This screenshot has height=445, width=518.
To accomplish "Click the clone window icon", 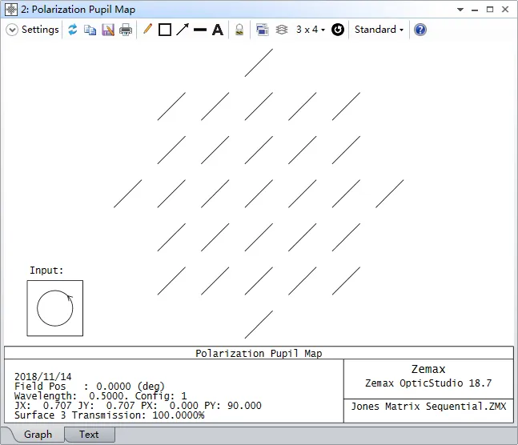I will (262, 30).
